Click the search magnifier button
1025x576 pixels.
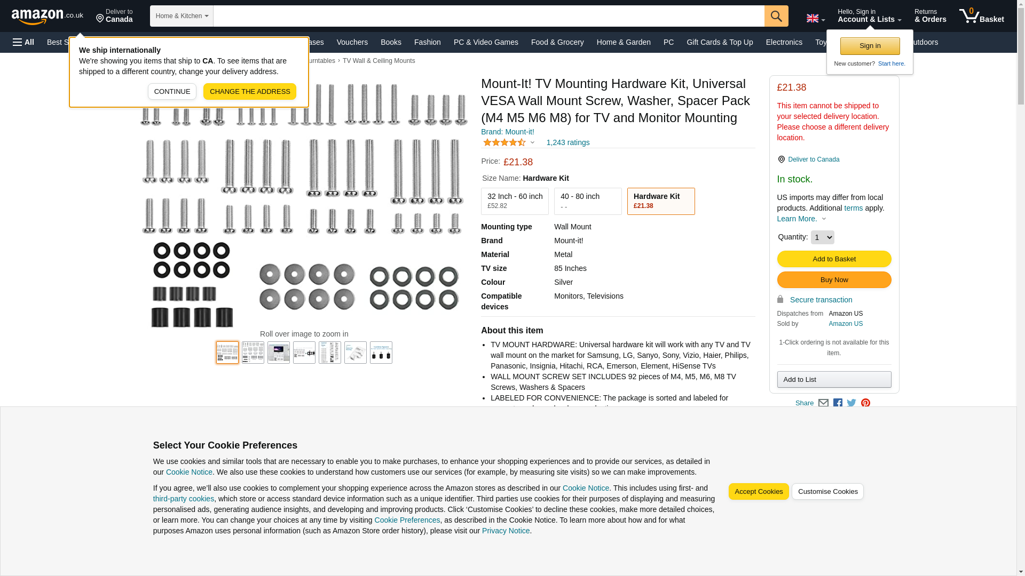click(776, 16)
